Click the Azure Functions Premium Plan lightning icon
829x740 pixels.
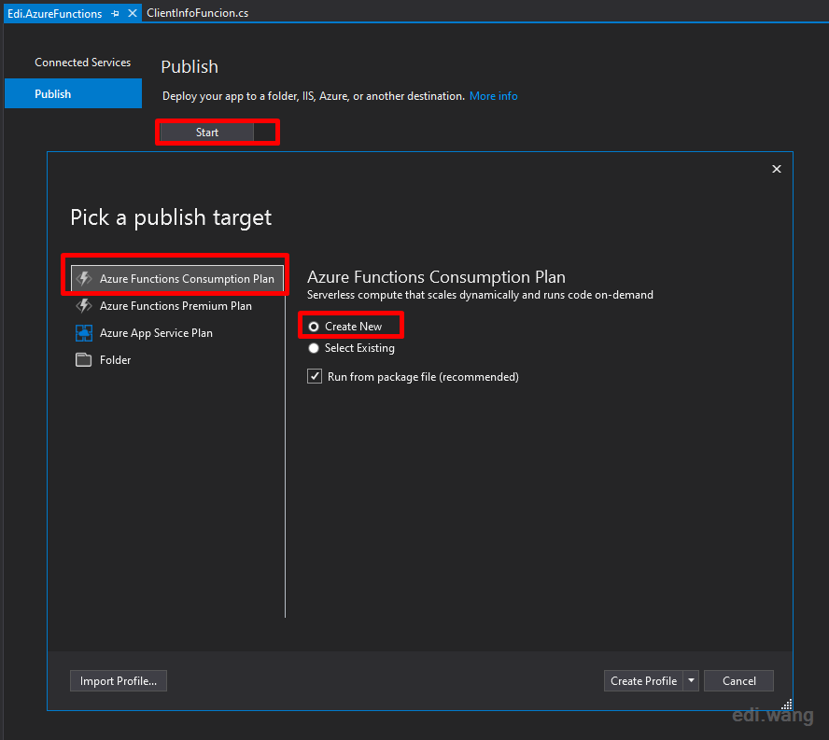tap(83, 305)
